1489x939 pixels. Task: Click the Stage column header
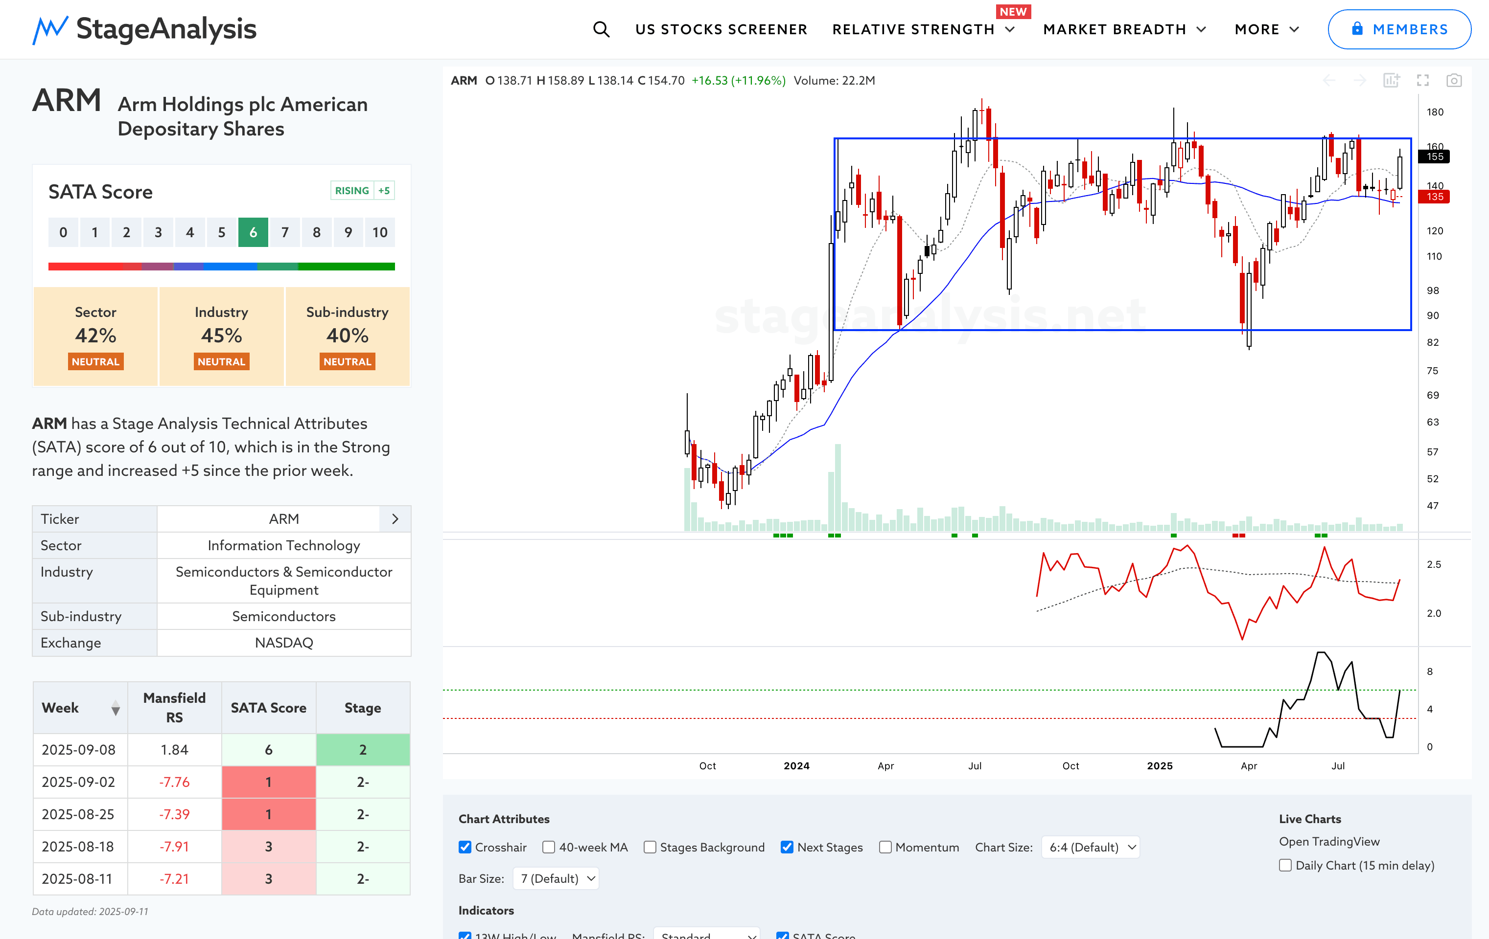(x=363, y=707)
